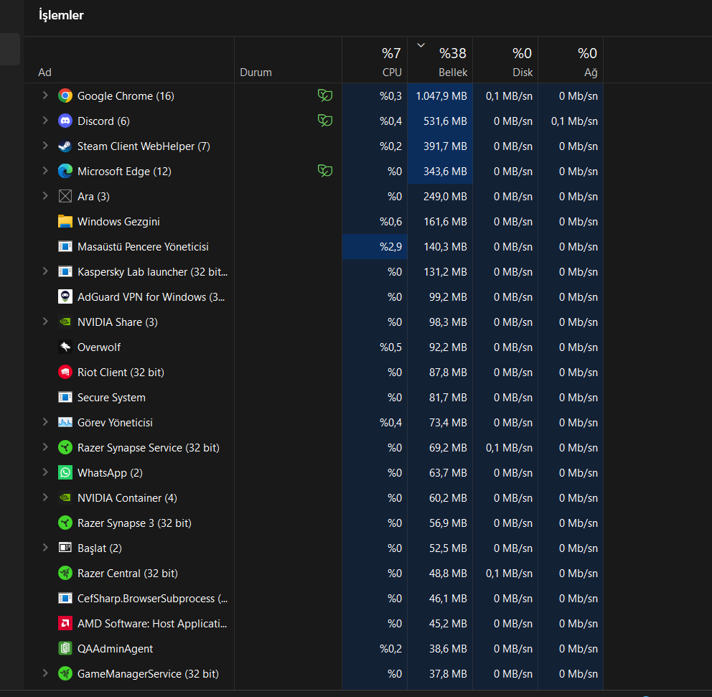Expand the Google Chrome process group
Viewport: 712px width, 697px height.
[x=45, y=95]
